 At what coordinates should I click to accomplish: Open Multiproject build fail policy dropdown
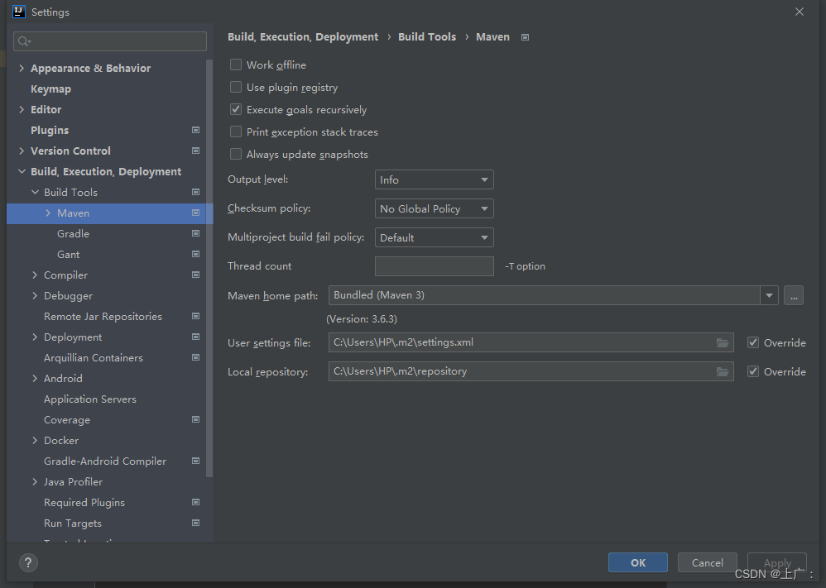434,237
